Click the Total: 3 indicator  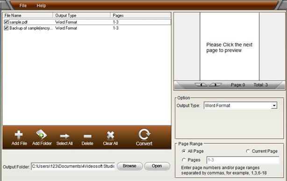point(261,85)
